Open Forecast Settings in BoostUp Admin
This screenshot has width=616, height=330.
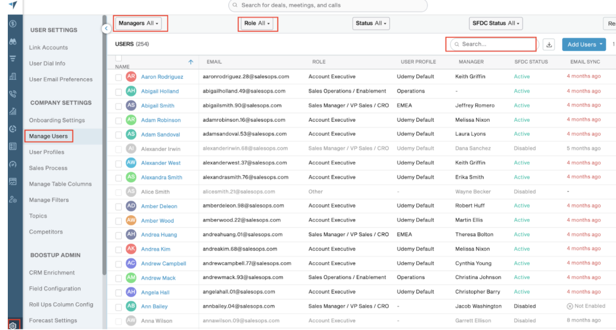53,320
